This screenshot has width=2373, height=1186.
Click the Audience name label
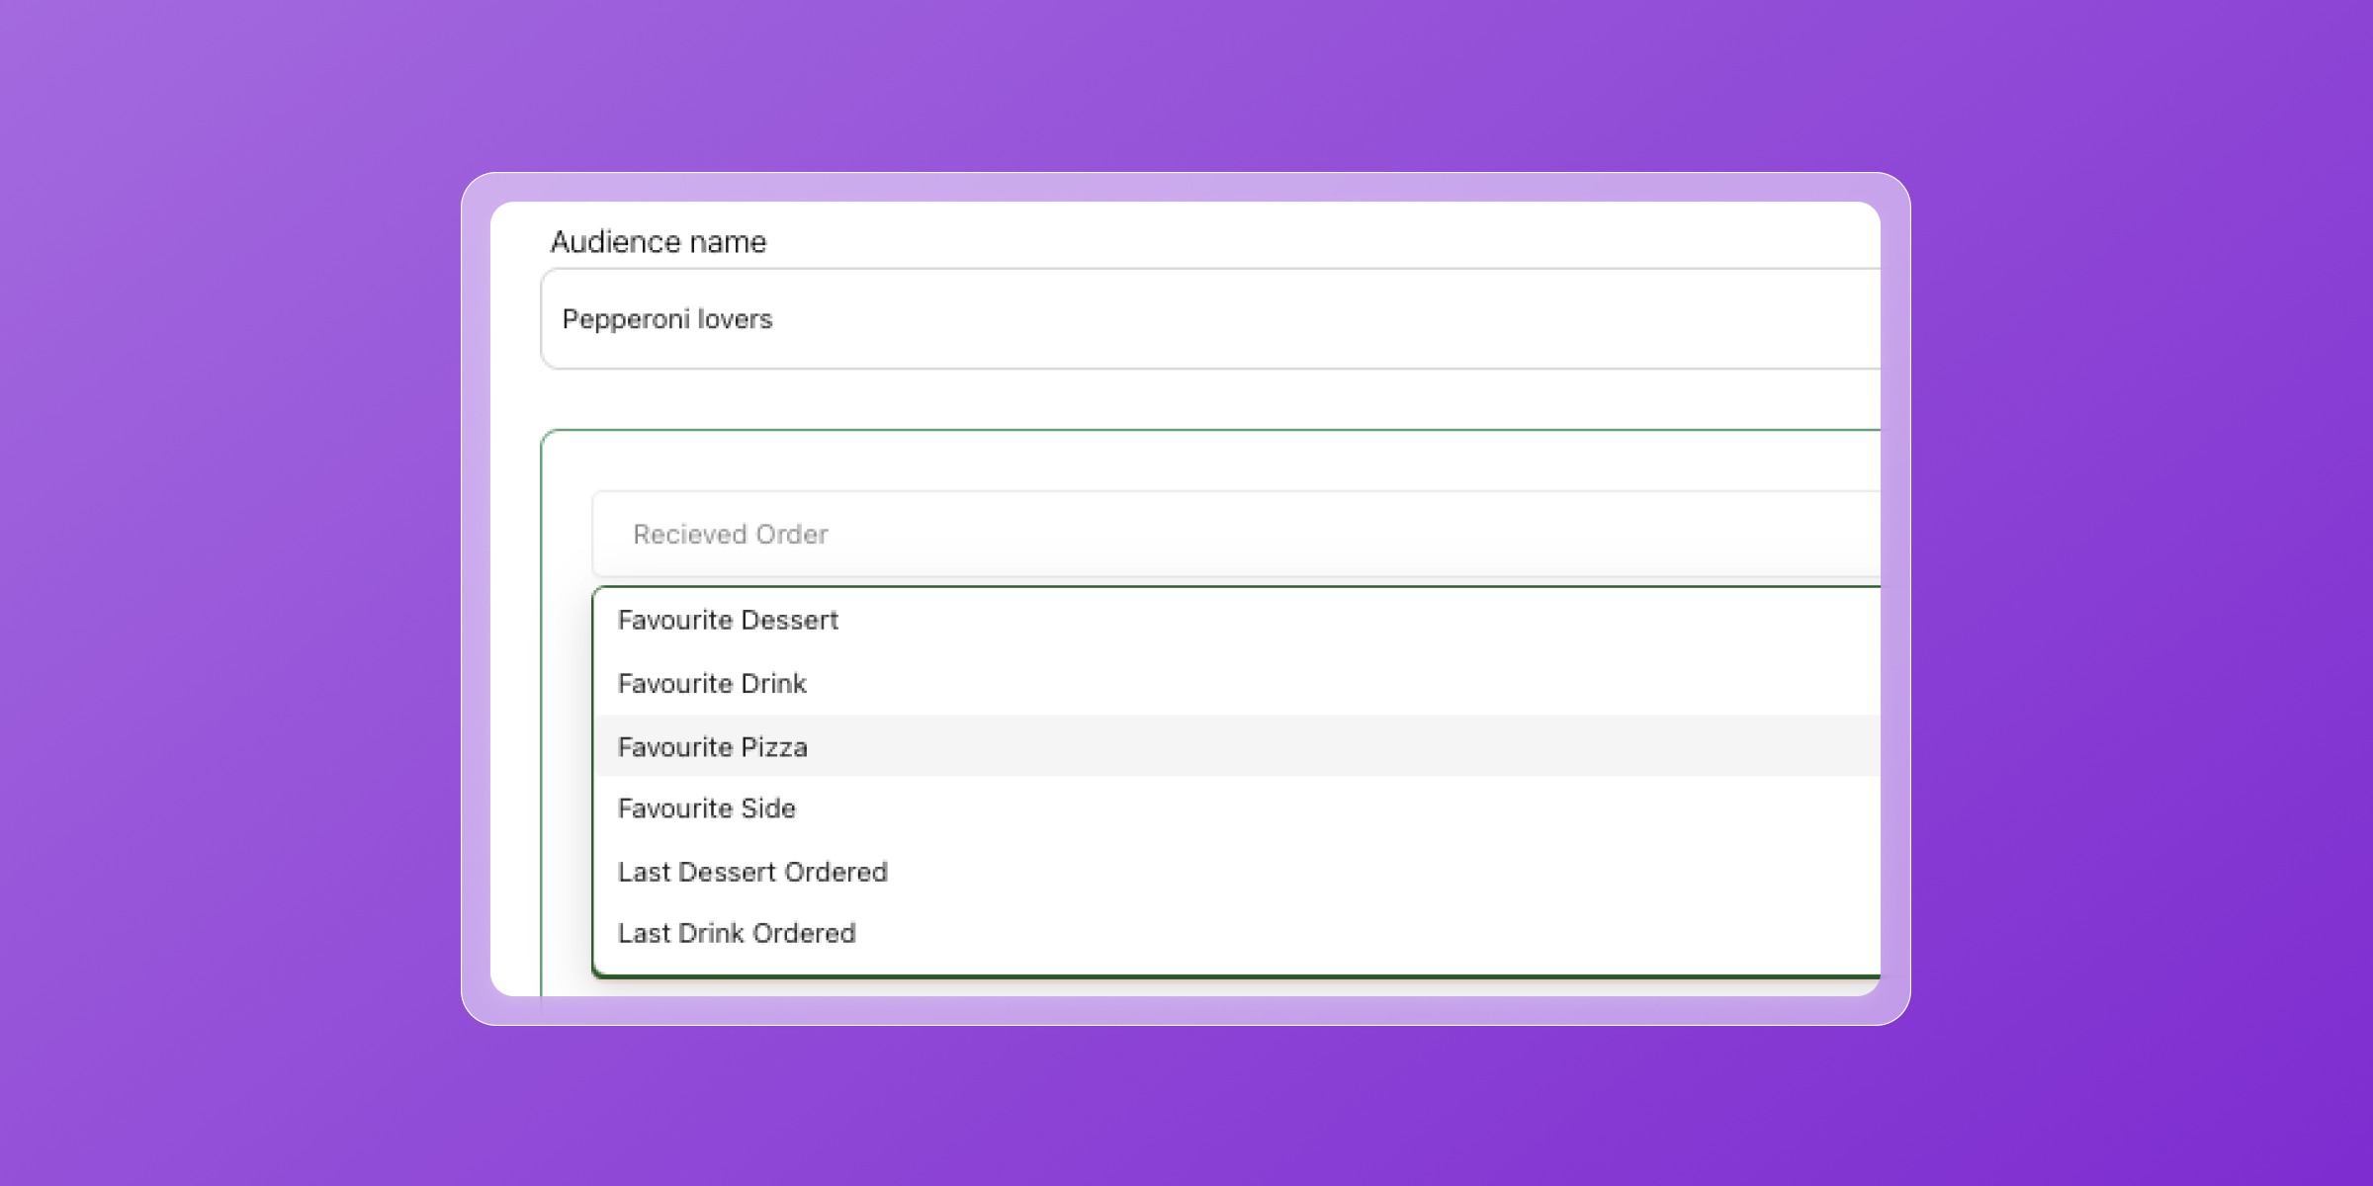point(659,242)
